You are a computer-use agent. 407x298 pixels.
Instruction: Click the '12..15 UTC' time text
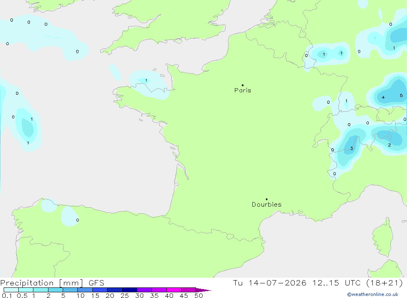tap(337, 283)
